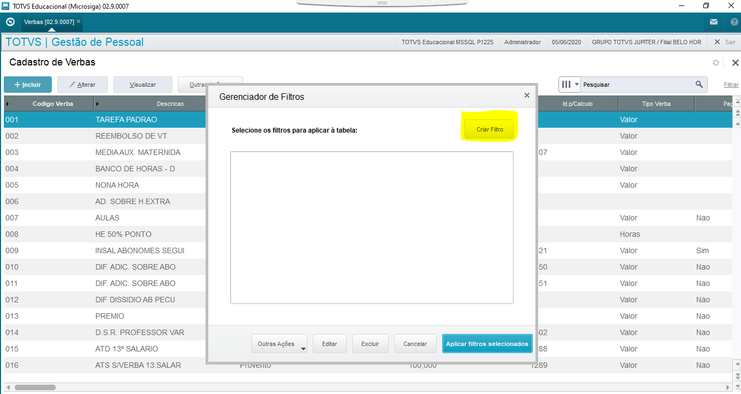Image resolution: width=741 pixels, height=394 pixels.
Task: Minimize the TOTVS Educacional window
Action: [682, 5]
